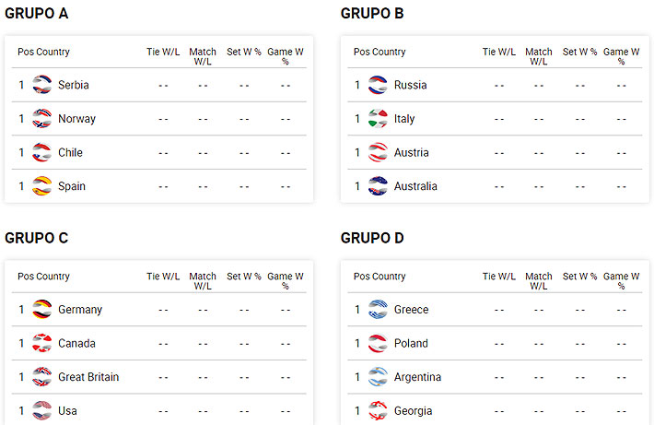
Task: Click the Georgia flag icon
Action: click(378, 411)
